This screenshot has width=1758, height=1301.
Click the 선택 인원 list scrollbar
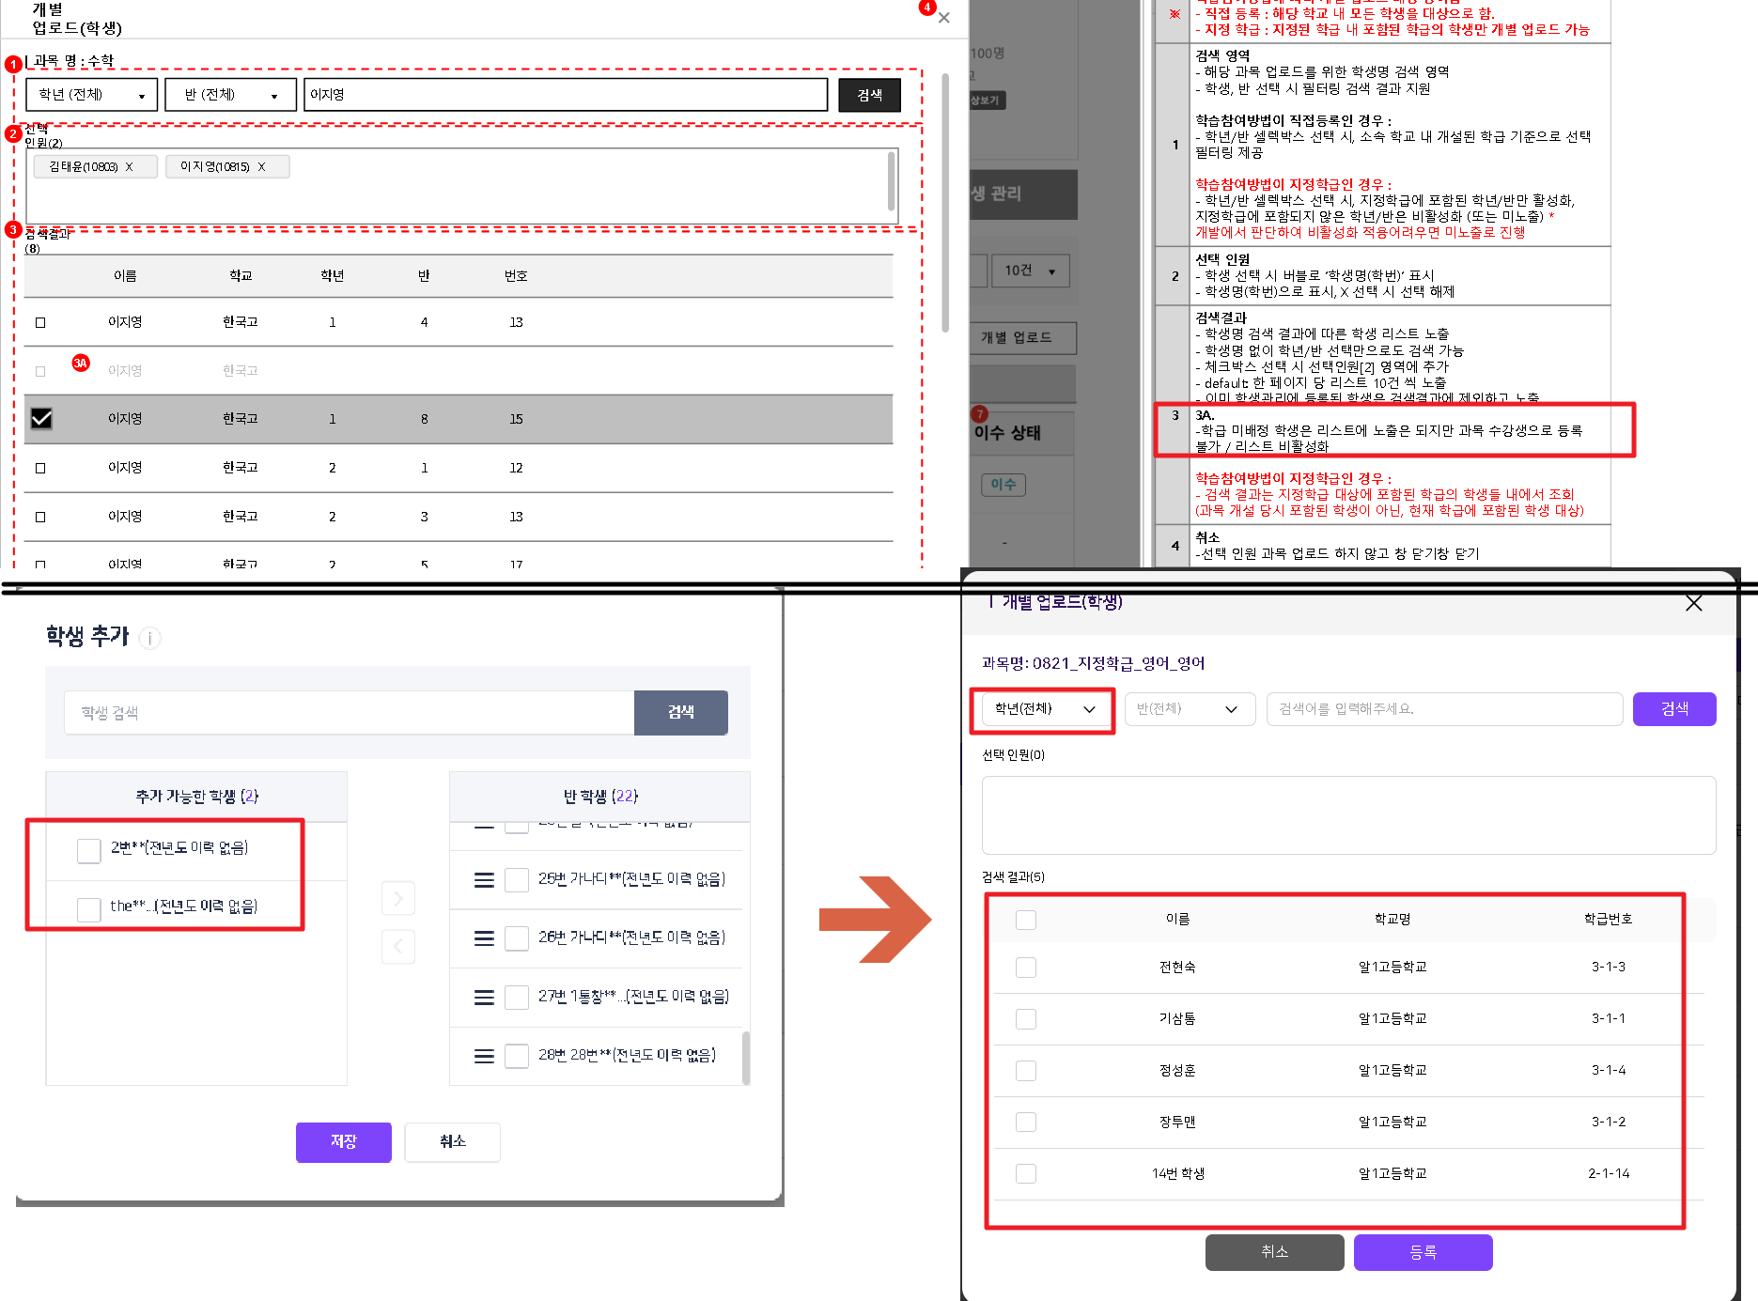tap(891, 182)
